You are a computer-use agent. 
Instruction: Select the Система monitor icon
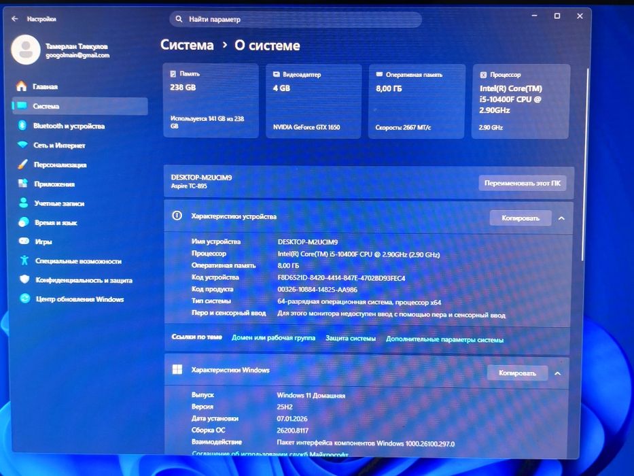(x=22, y=105)
